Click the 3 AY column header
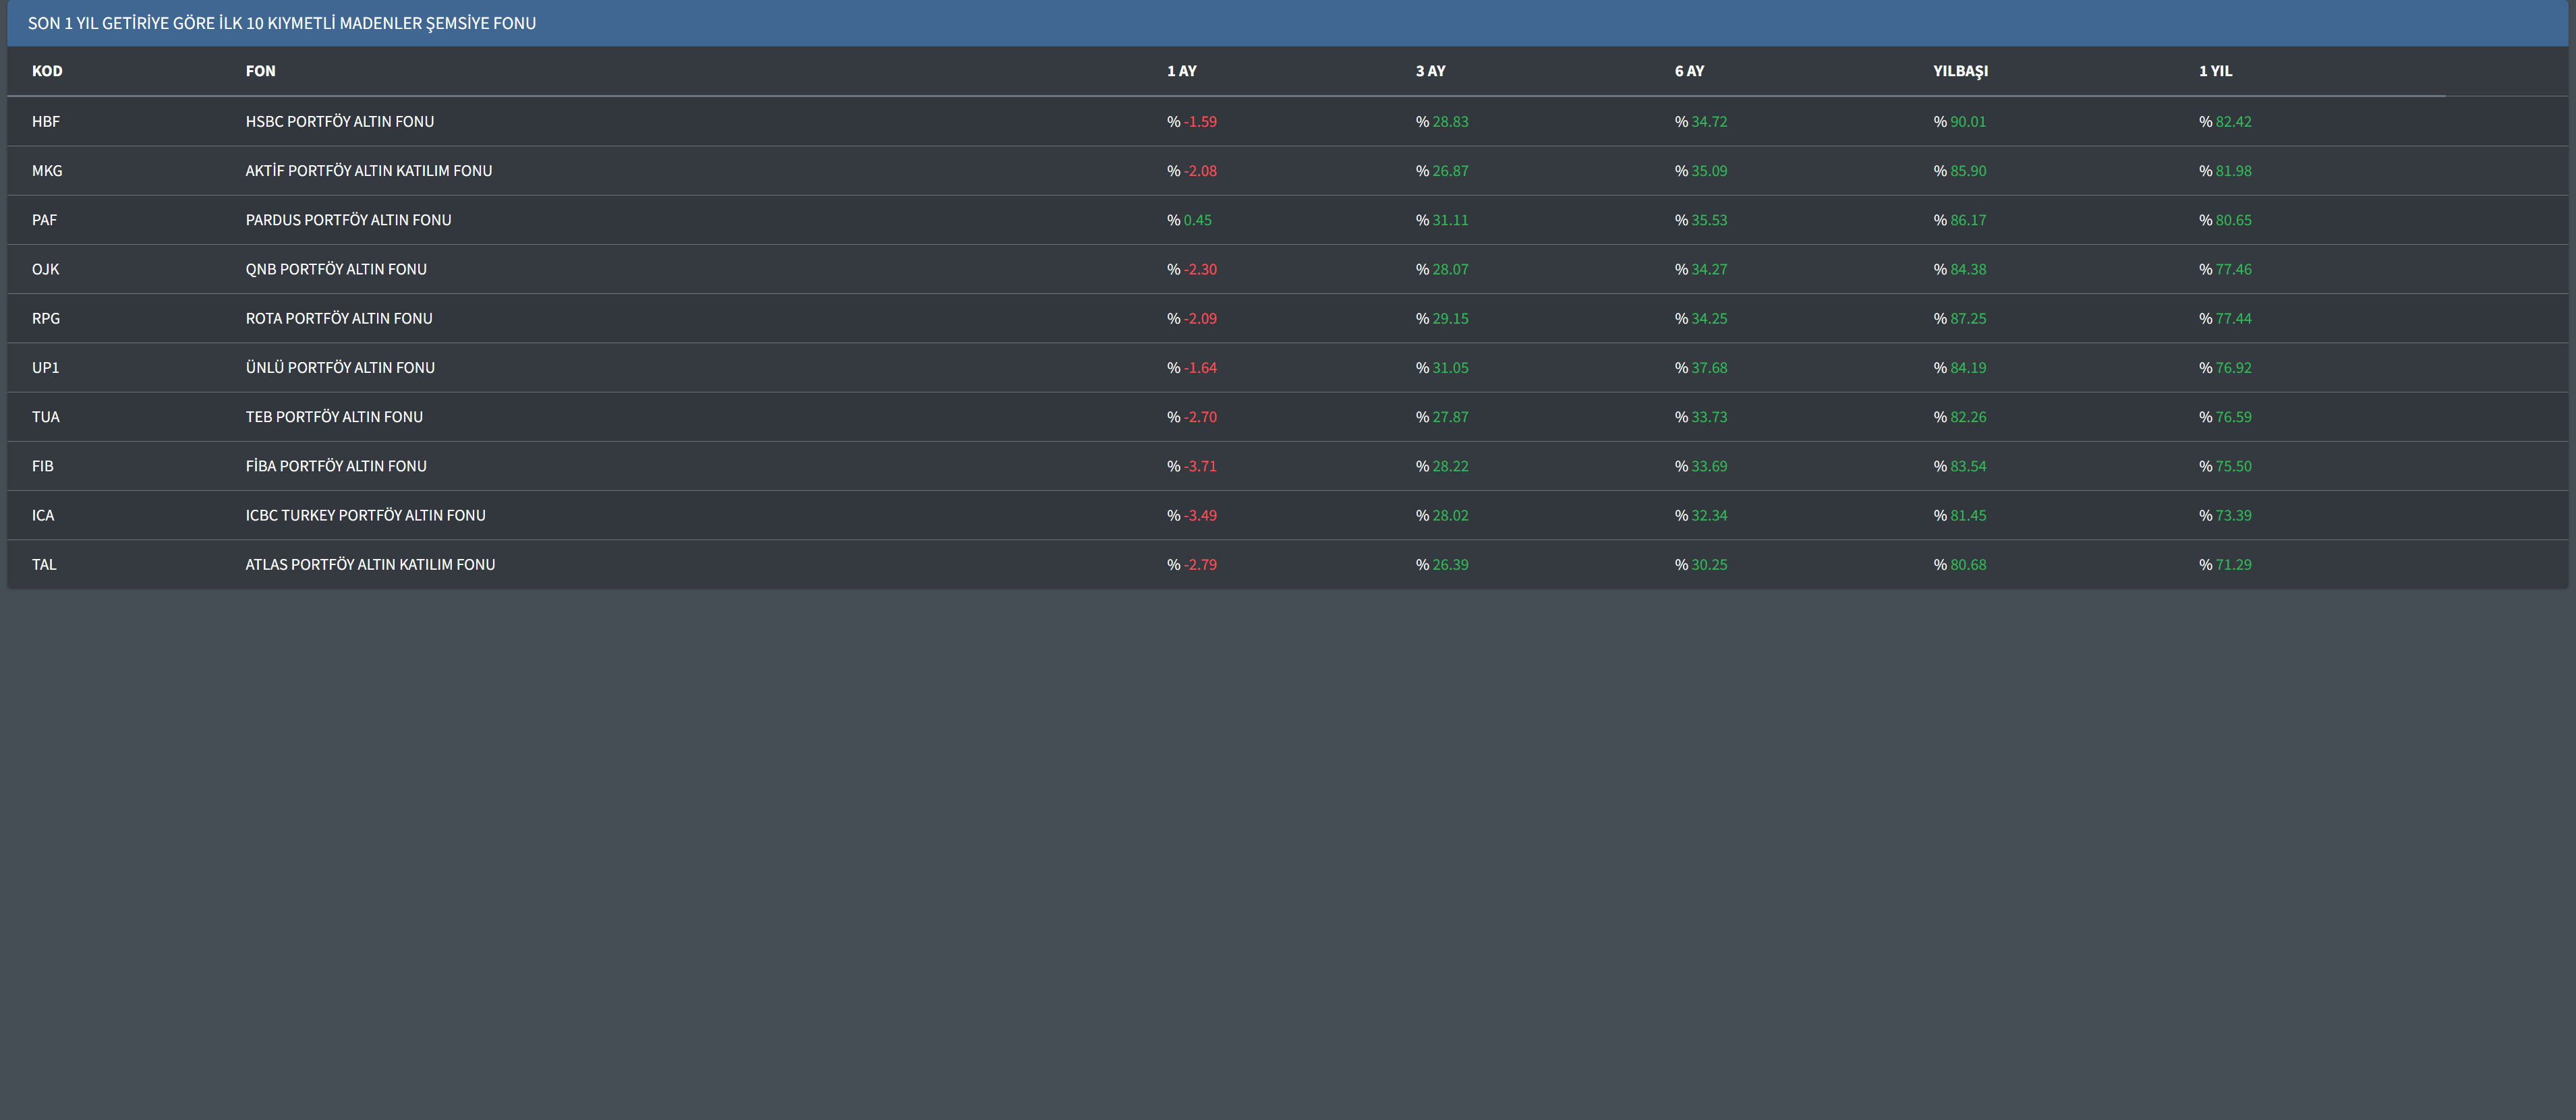Viewport: 2576px width, 1120px height. tap(1430, 71)
